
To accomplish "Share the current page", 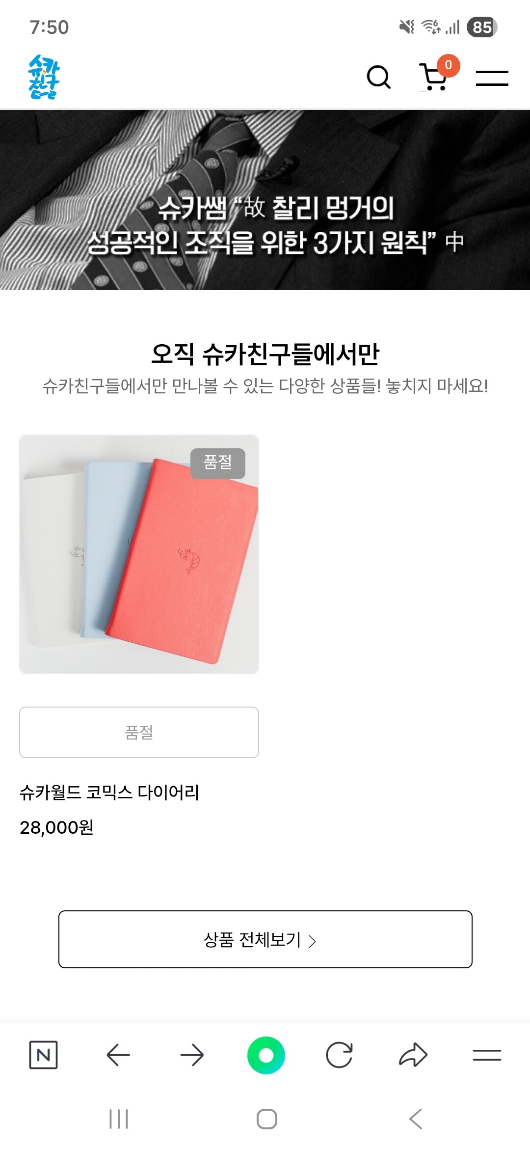I will [413, 1055].
